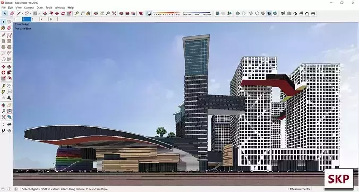Open the Draw menu
359x192 pixels.
pos(40,8)
